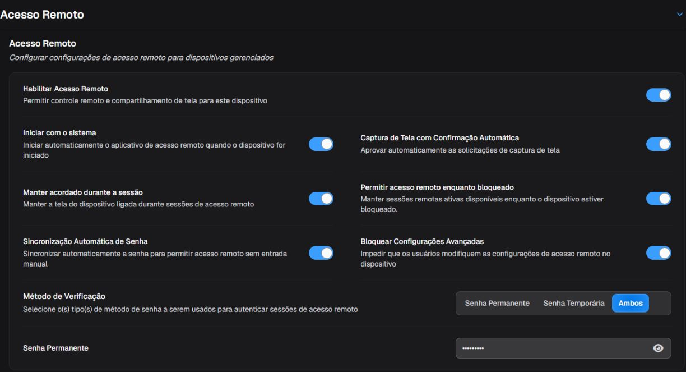This screenshot has height=372, width=686.
Task: Toggle Permitir acesso remoto enquanto bloqueado
Action: 659,198
